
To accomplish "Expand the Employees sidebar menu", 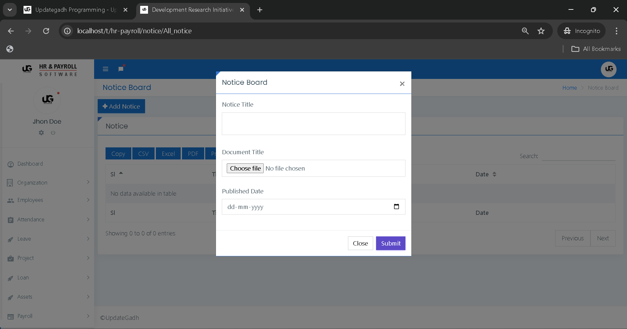I will coord(47,200).
